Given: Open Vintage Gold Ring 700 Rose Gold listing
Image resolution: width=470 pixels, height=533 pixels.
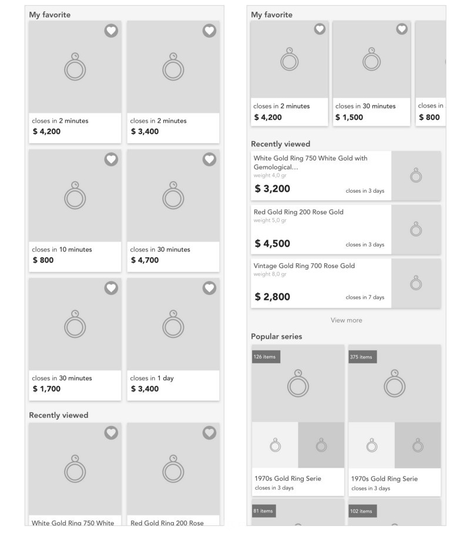Looking at the screenshot, I should tap(346, 283).
